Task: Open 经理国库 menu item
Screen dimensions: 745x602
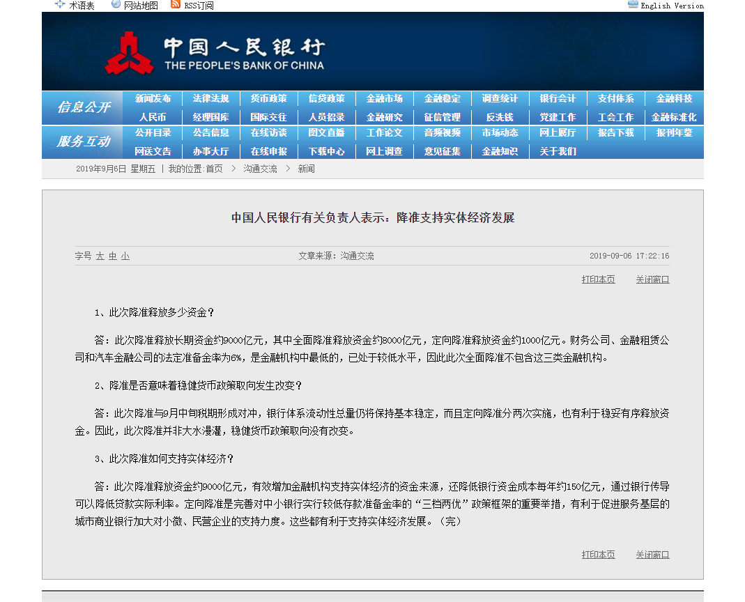Action: [x=210, y=117]
